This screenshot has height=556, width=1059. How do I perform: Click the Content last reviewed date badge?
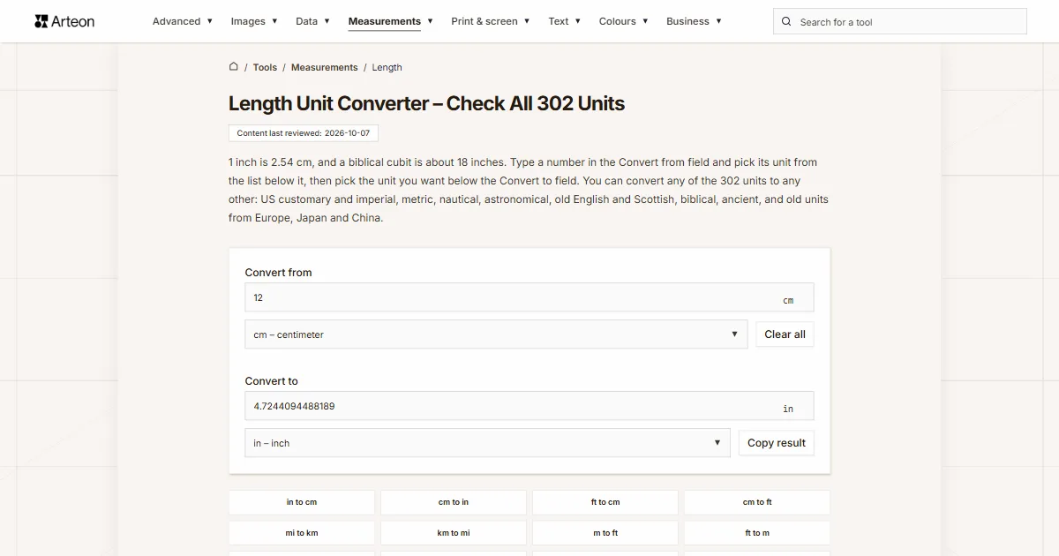304,133
